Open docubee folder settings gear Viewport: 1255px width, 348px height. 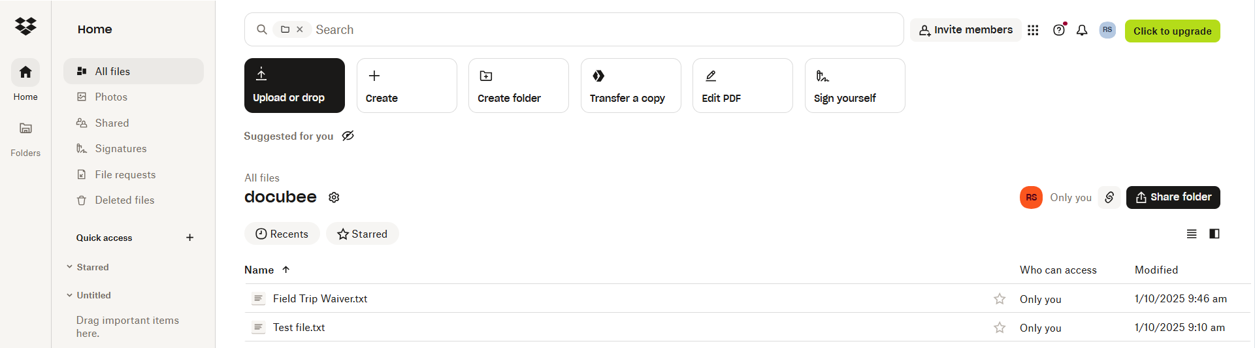(334, 197)
